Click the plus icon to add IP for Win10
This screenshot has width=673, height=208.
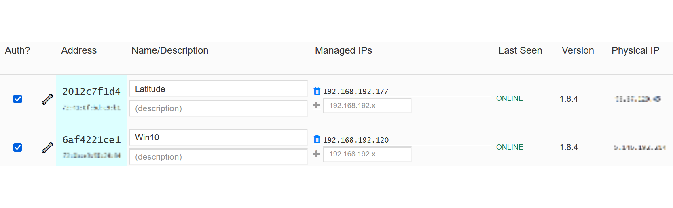coord(317,154)
